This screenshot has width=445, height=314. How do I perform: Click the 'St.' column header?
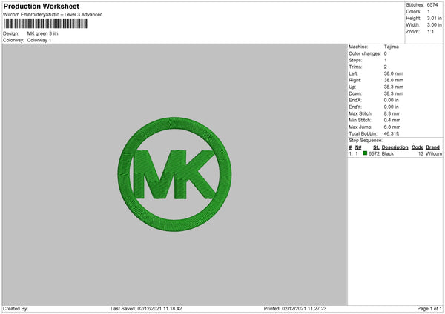click(376, 147)
